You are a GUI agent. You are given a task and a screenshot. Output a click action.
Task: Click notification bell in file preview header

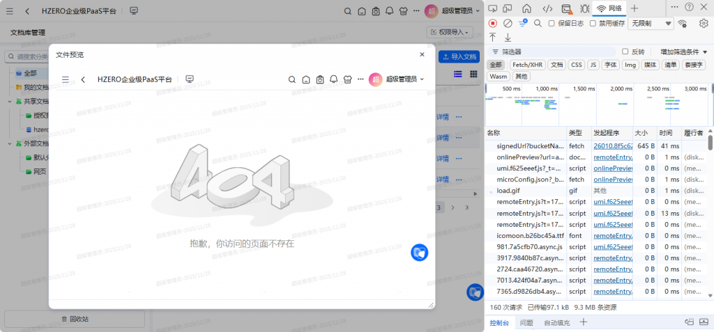point(334,79)
